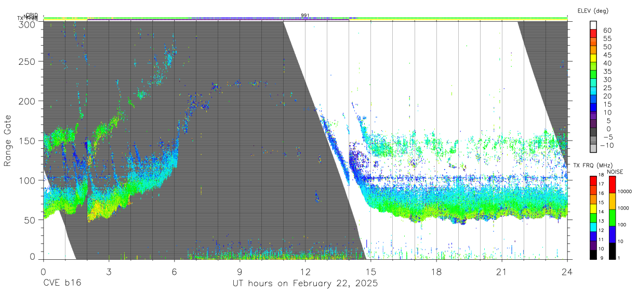Click the black TX FRQ colorbar swatch
The image size is (638, 294).
tap(594, 255)
